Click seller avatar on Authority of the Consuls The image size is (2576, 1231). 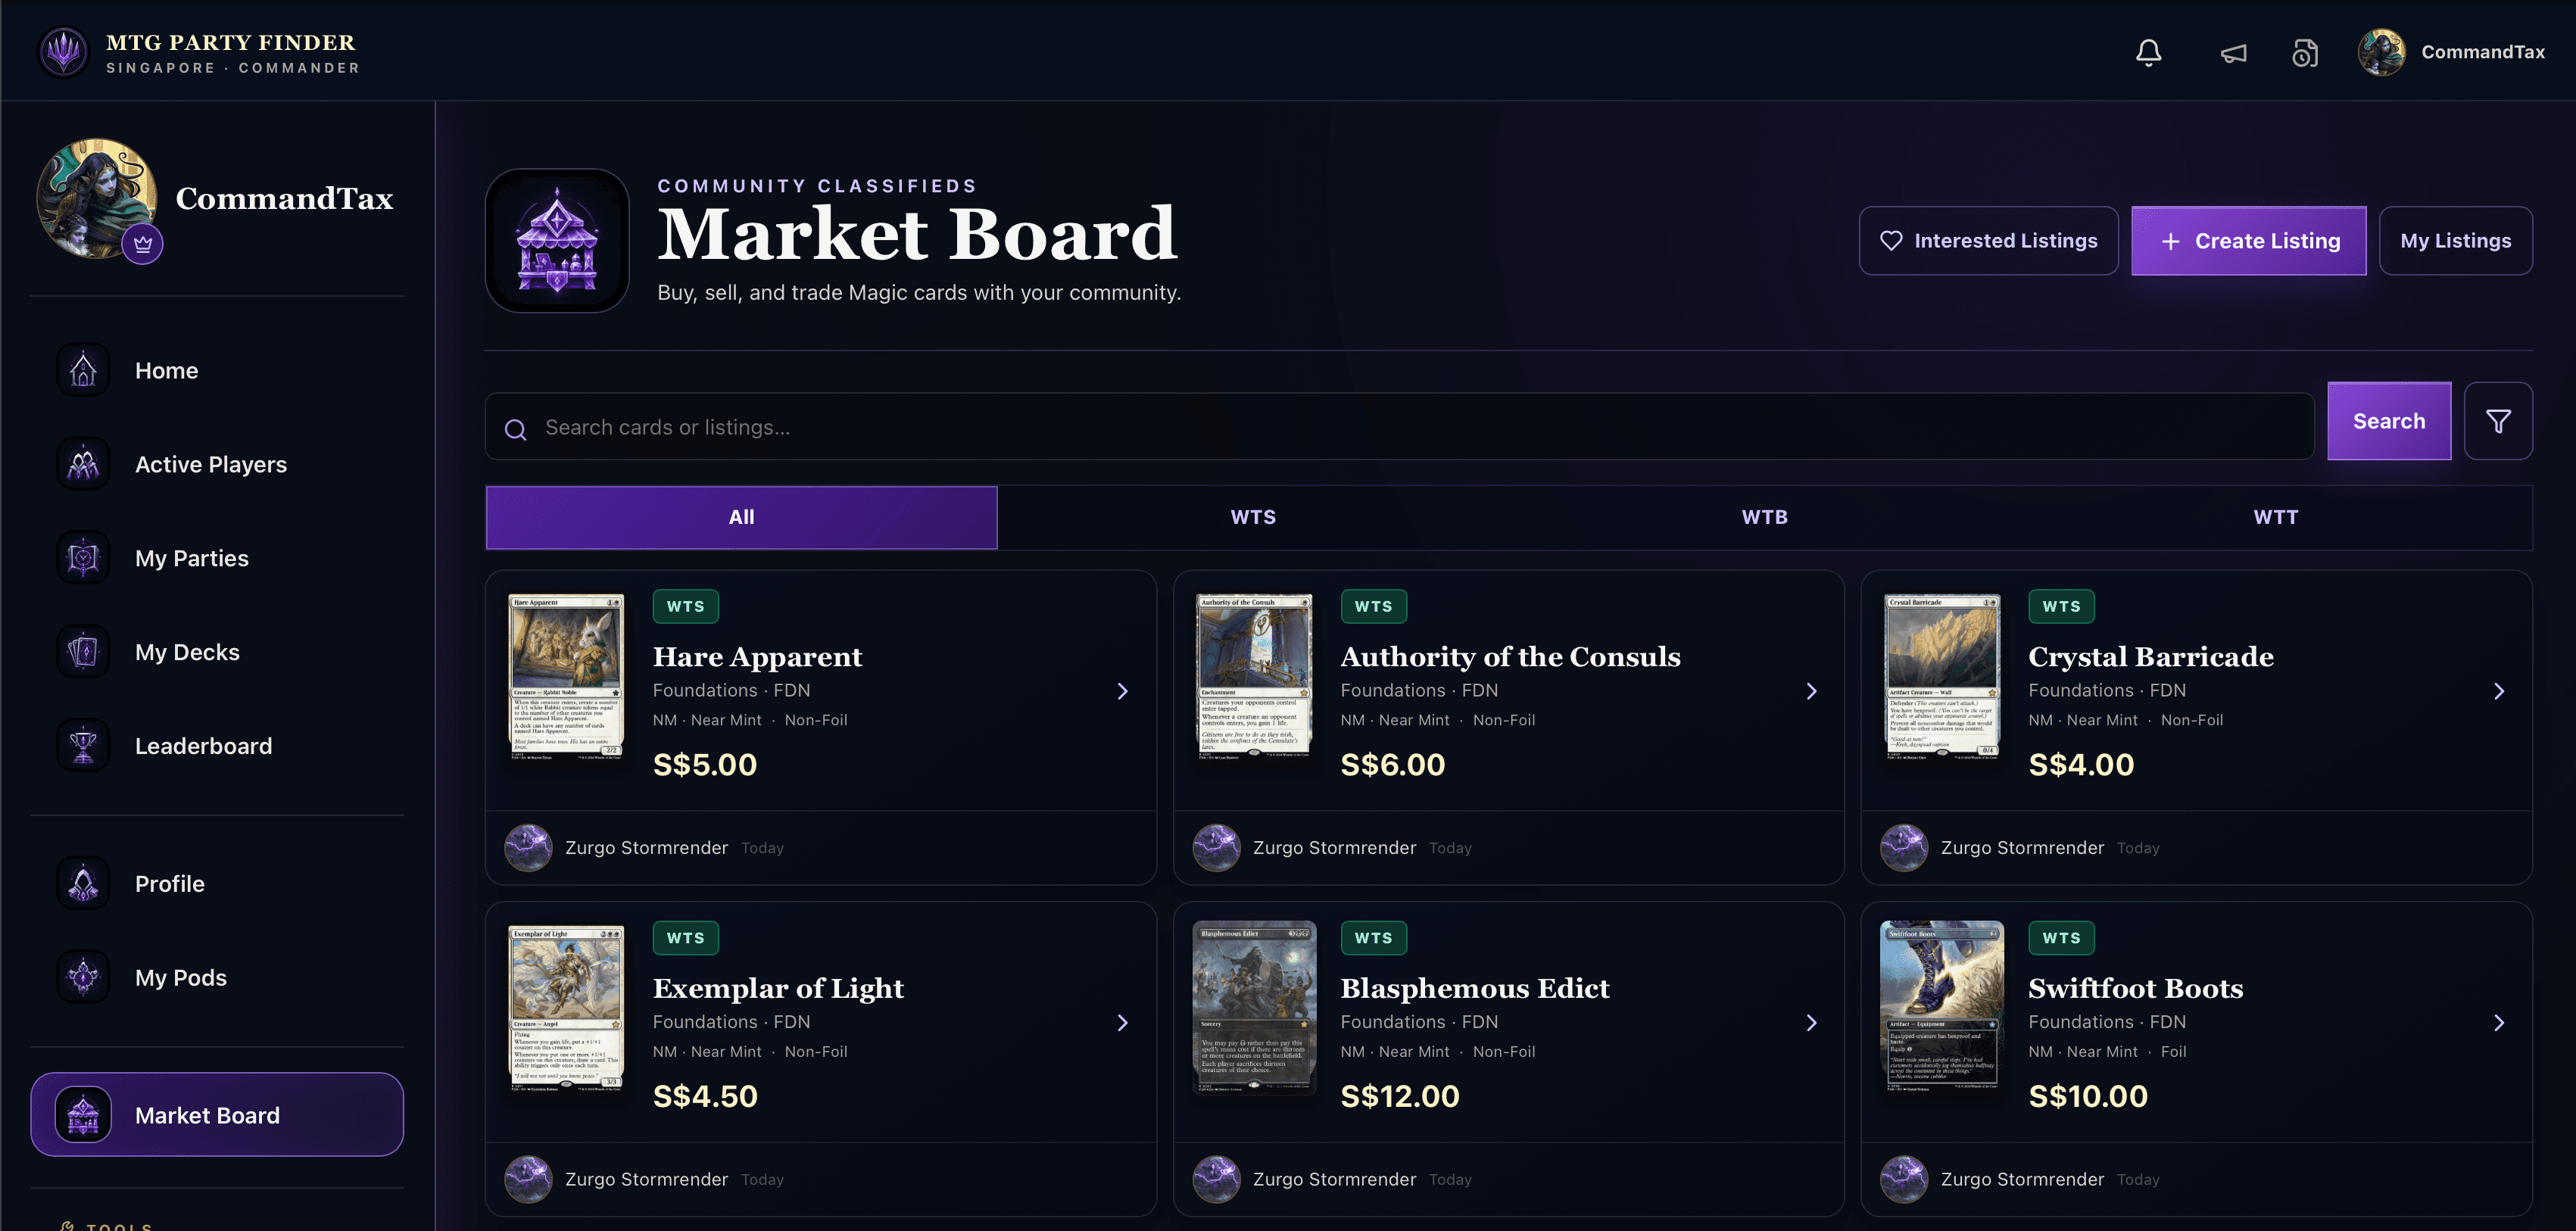click(1216, 848)
